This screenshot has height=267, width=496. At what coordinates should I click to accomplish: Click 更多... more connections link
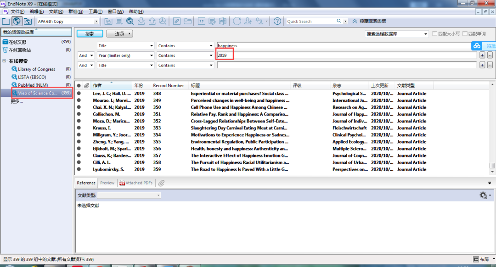(17, 101)
